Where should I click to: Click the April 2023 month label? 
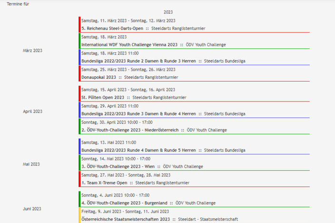33,111
